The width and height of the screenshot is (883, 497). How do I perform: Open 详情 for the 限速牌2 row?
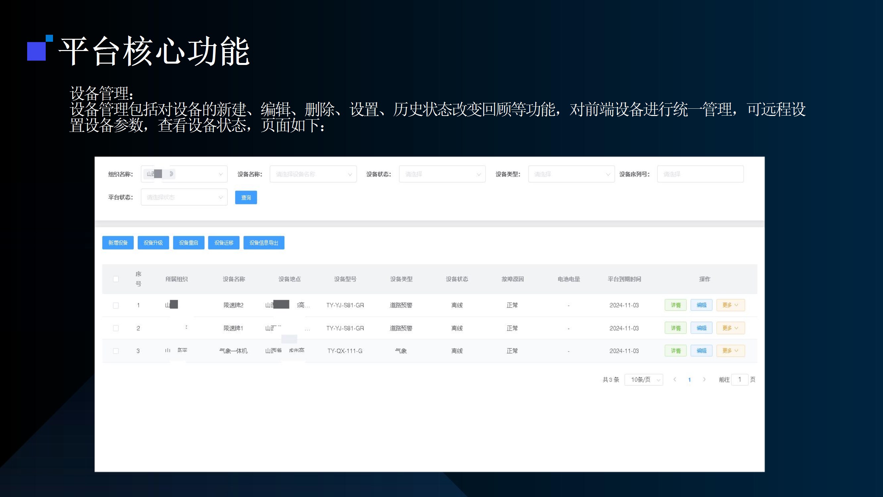click(x=675, y=305)
